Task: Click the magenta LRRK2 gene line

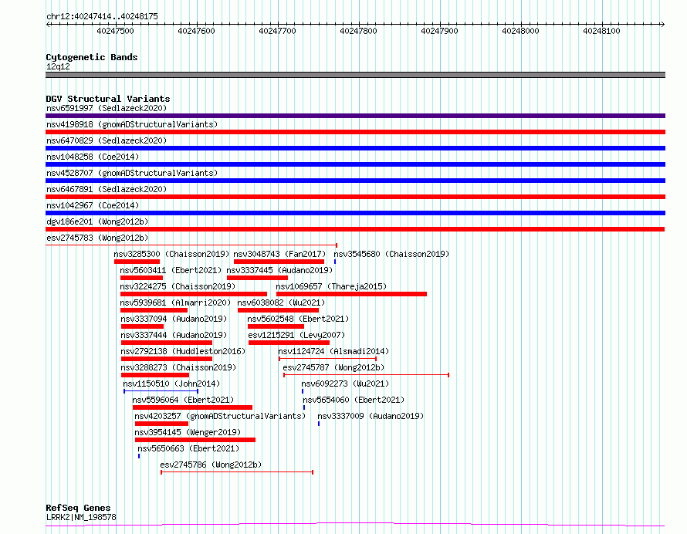Action: click(x=355, y=525)
